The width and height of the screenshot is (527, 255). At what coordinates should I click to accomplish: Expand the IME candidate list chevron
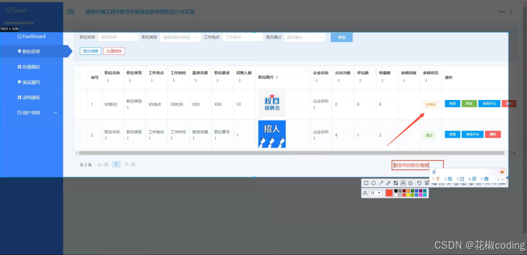click(x=503, y=179)
